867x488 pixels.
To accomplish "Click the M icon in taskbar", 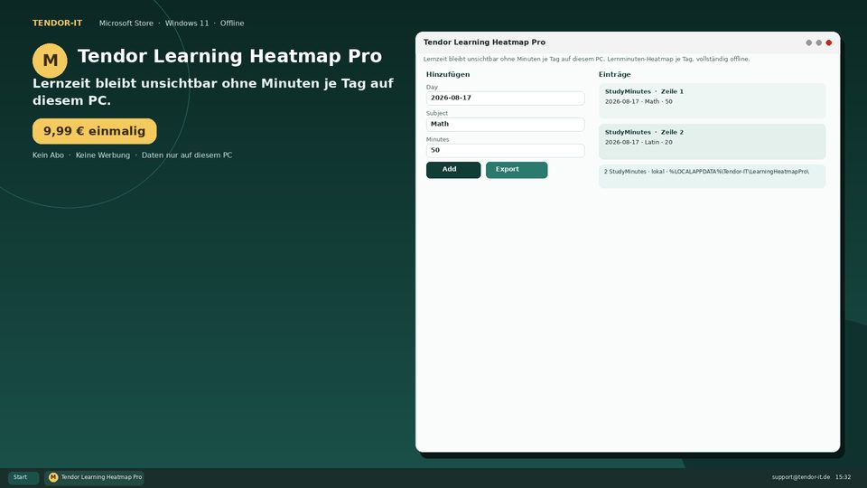I will click(53, 477).
